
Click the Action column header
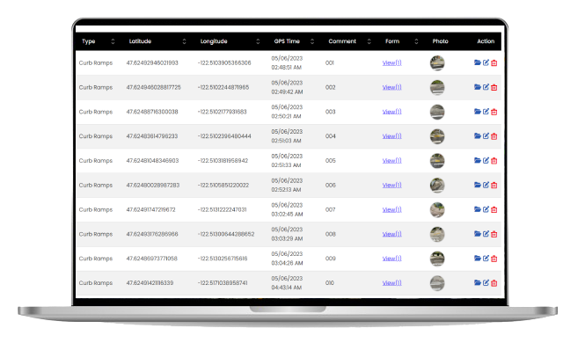[486, 41]
